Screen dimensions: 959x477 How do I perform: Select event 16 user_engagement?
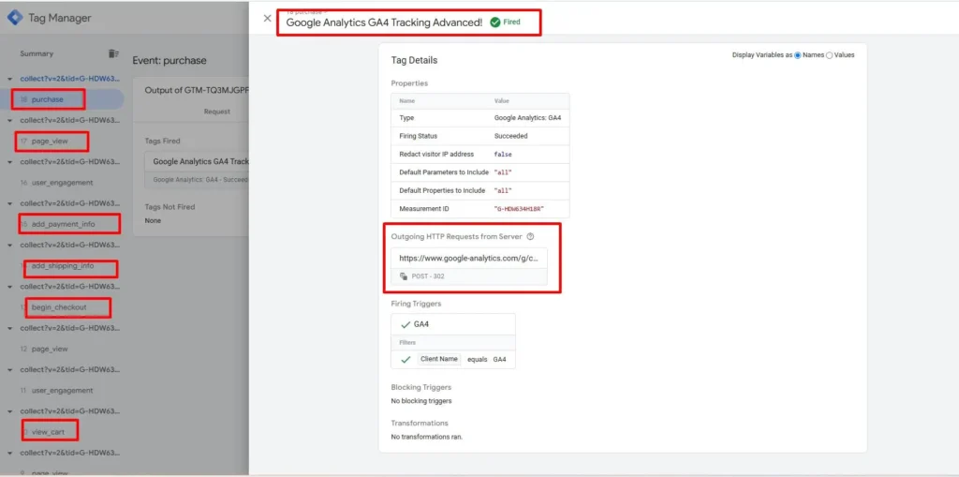[62, 183]
